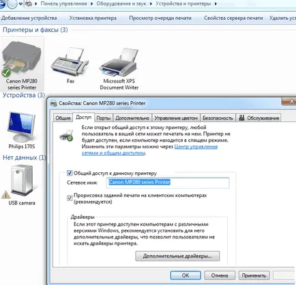The height and width of the screenshot is (285, 296).
Task: Click Установка принтера in the toolbar
Action: [93, 18]
